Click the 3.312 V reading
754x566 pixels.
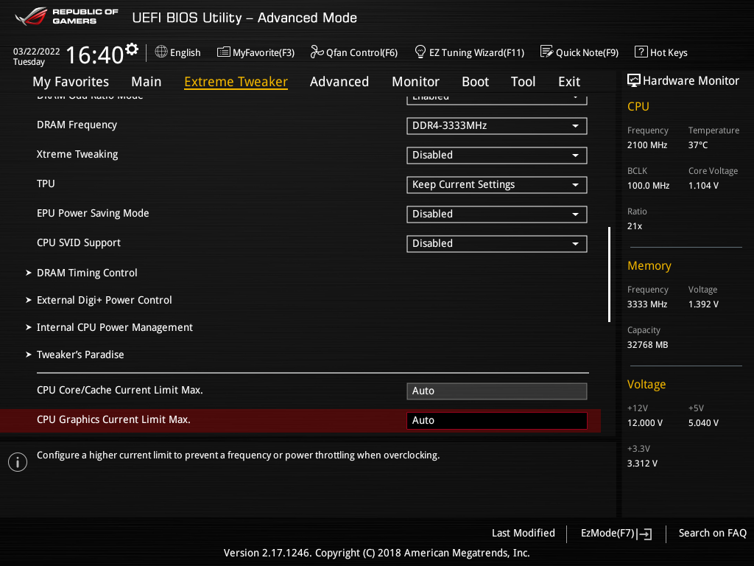(x=642, y=464)
